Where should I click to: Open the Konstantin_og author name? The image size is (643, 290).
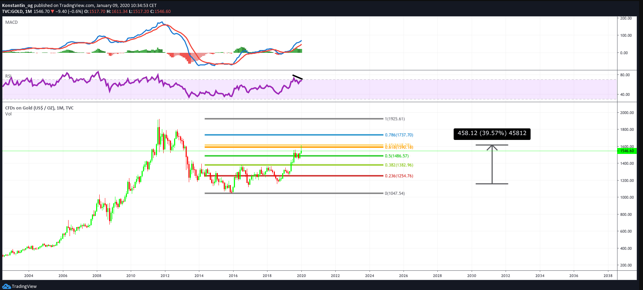[x=17, y=5]
